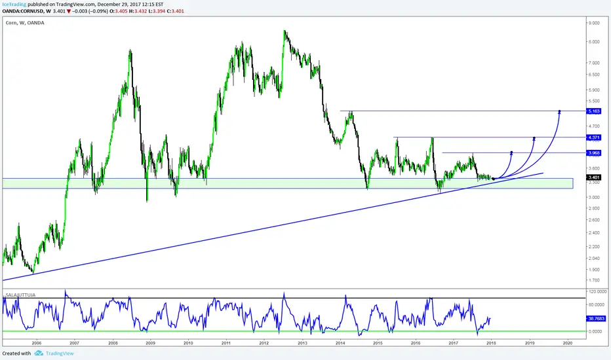Click the 2007 label on time axis
Screen dimensions: 611x360
click(75, 343)
